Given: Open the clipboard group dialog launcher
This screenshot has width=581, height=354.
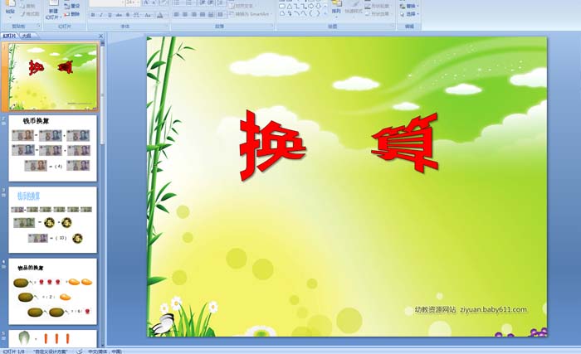Looking at the screenshot, I should [39, 26].
